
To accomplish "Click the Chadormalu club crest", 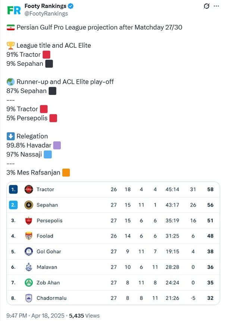I will click(x=29, y=298).
